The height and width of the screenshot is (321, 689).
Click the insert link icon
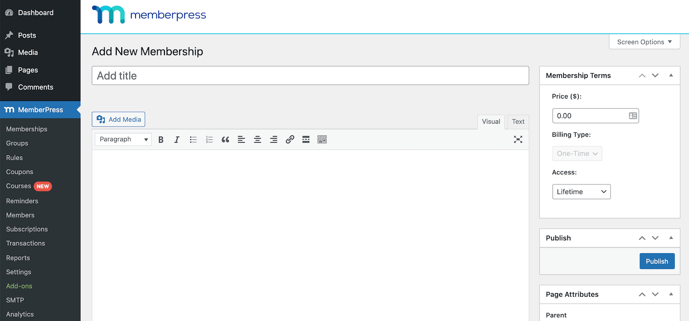tap(290, 140)
